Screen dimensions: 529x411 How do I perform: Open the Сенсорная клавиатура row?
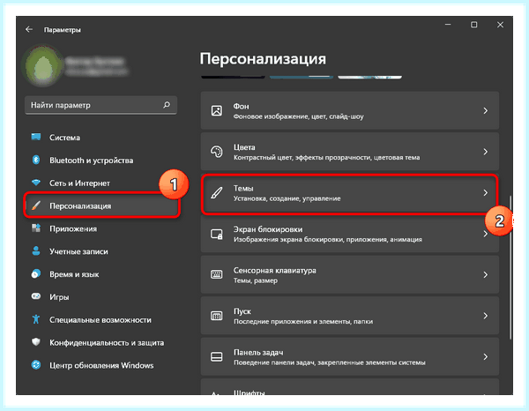(350, 274)
